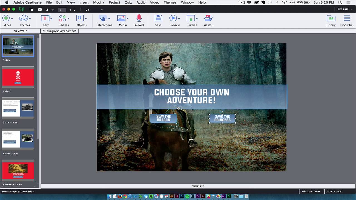The image size is (356, 200).
Task: Expand the Media dropdown arrow
Action: pos(127,19)
